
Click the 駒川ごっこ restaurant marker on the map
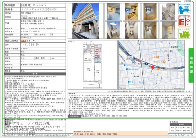(x=164, y=62)
